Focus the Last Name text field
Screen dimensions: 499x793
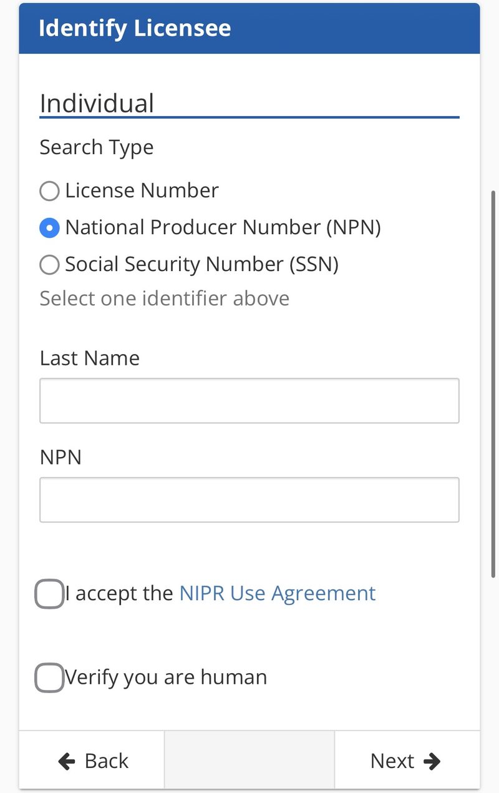pos(249,400)
